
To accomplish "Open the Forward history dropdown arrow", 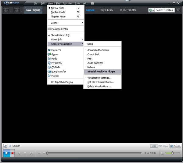I will tap(21, 12).
